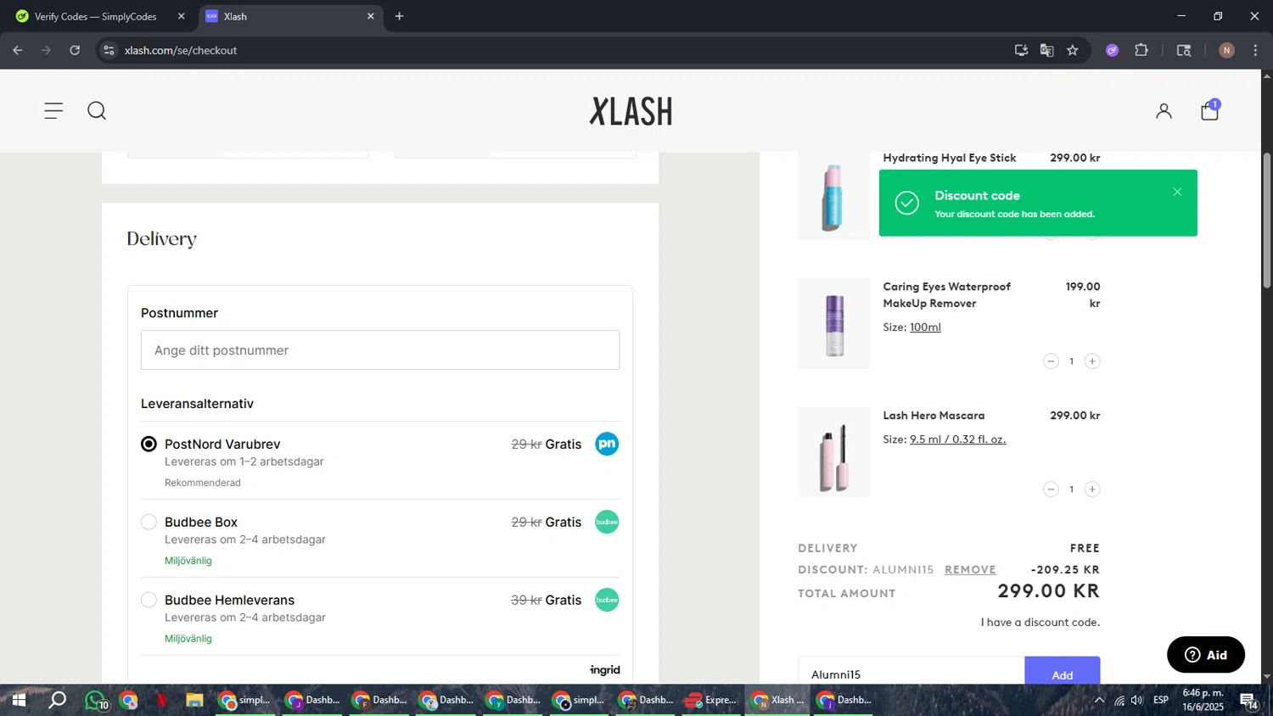Click 'I have a discount code.' text
The width and height of the screenshot is (1273, 716).
[1040, 623]
